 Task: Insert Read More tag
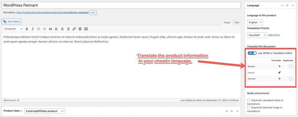coord(80,29)
